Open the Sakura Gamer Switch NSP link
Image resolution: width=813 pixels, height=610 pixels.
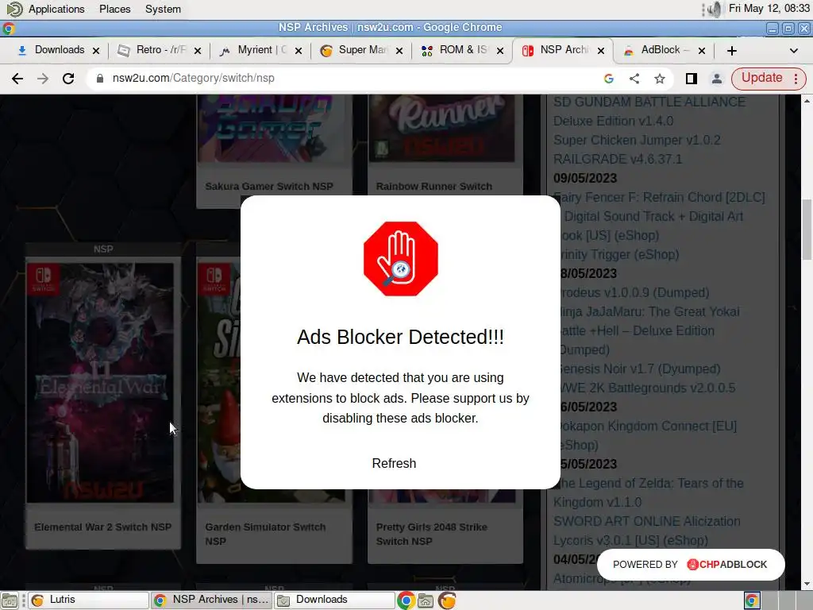[269, 186]
